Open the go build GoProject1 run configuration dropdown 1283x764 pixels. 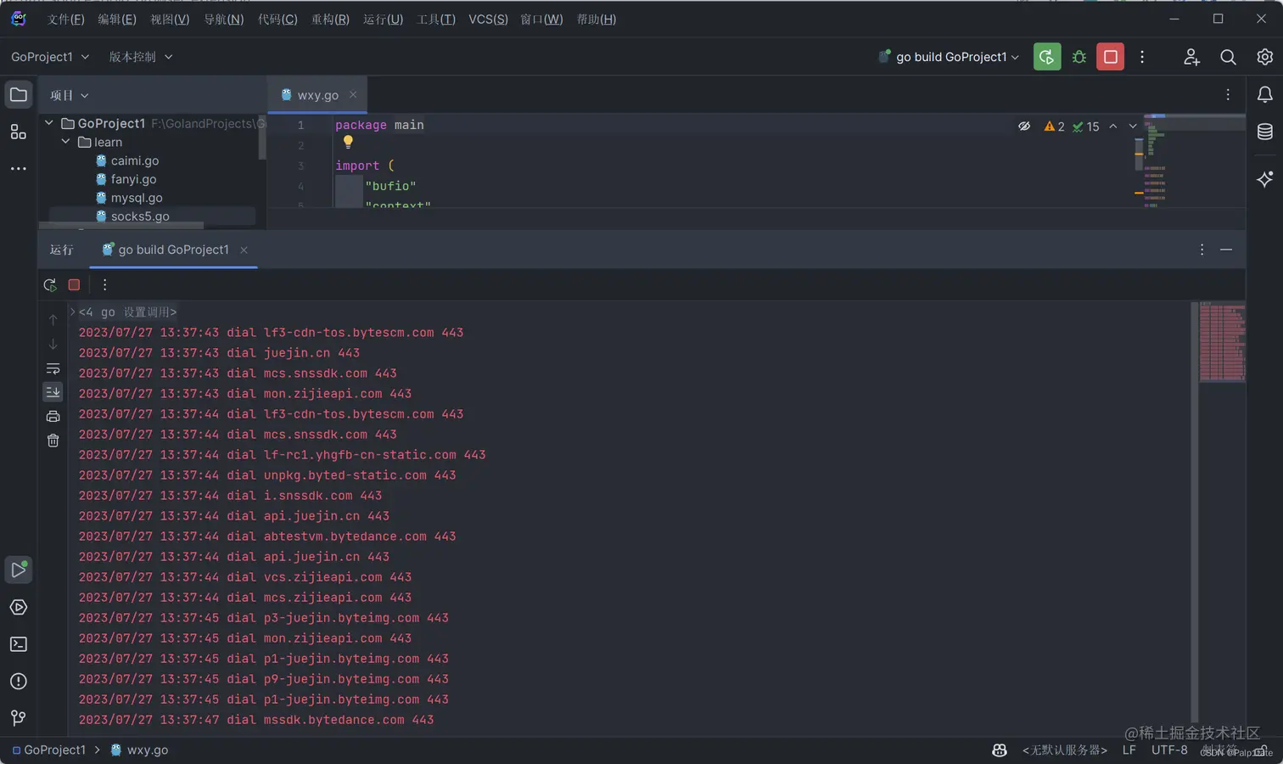(949, 57)
